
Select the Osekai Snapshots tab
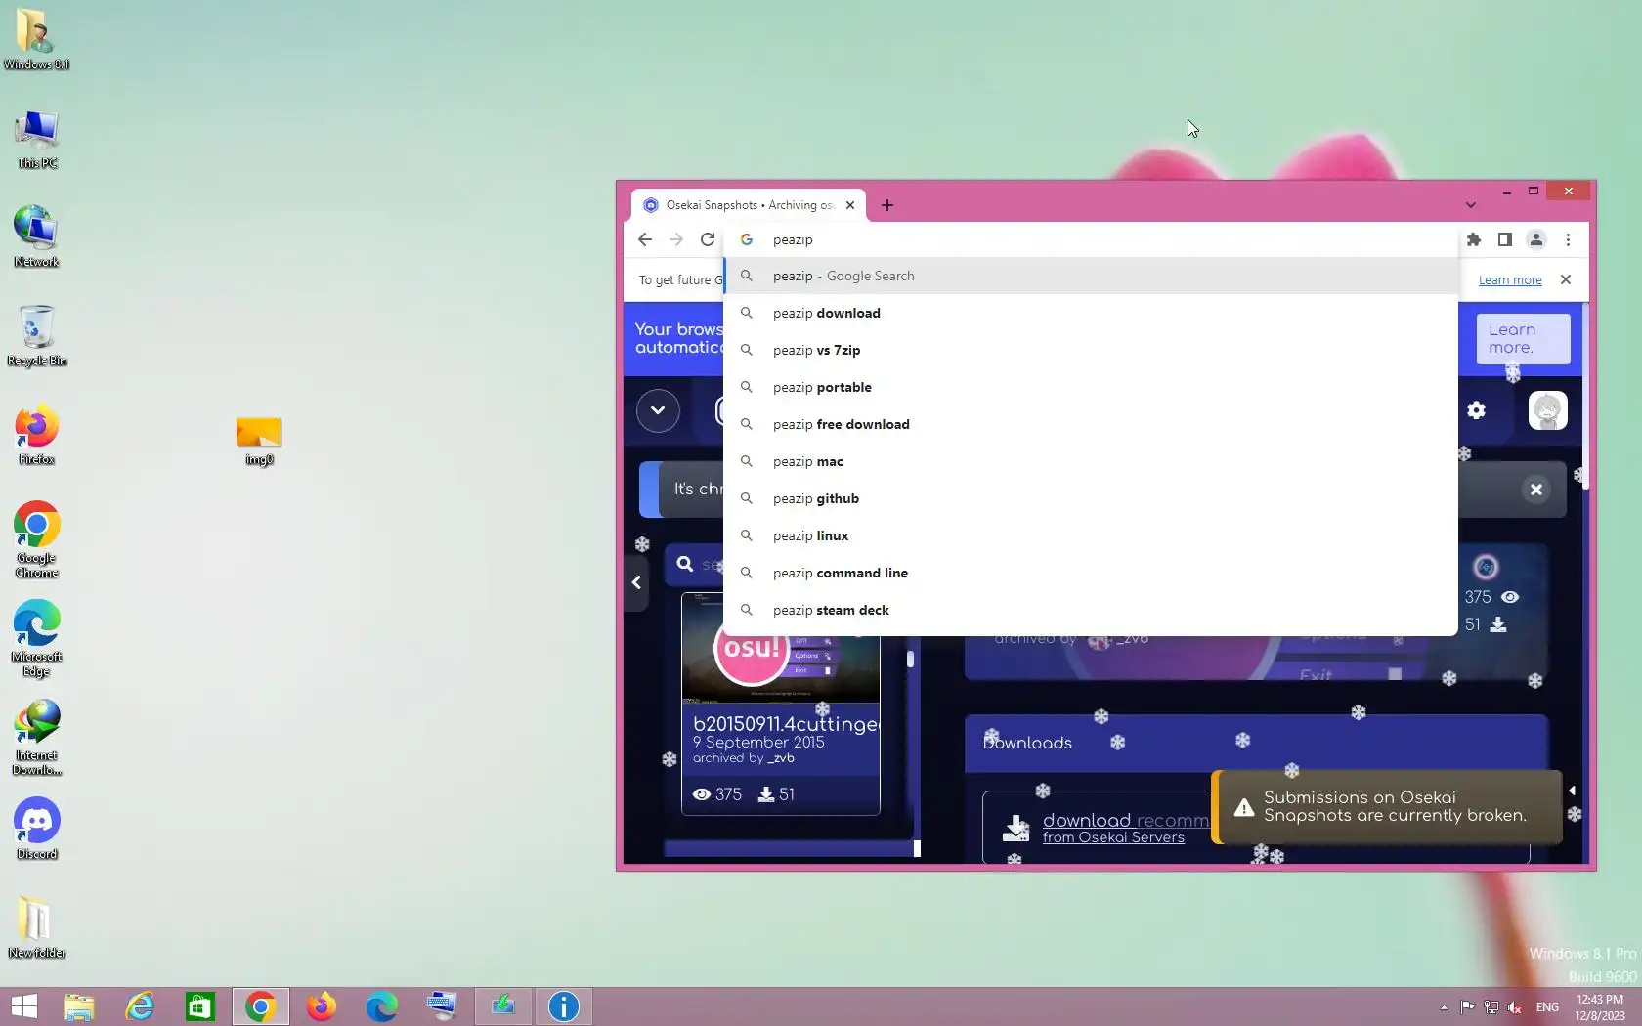point(748,205)
